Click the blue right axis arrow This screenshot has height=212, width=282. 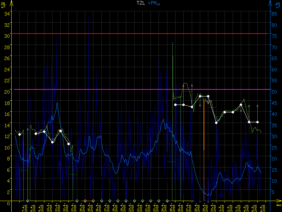pyautogui.click(x=270, y=4)
